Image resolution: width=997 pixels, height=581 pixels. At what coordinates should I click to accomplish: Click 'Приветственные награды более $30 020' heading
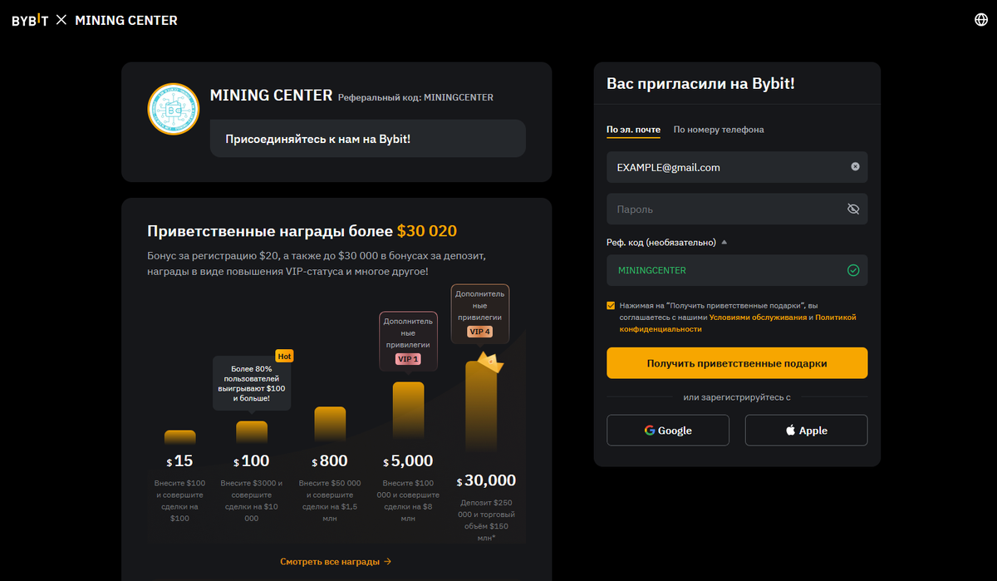pyautogui.click(x=302, y=231)
